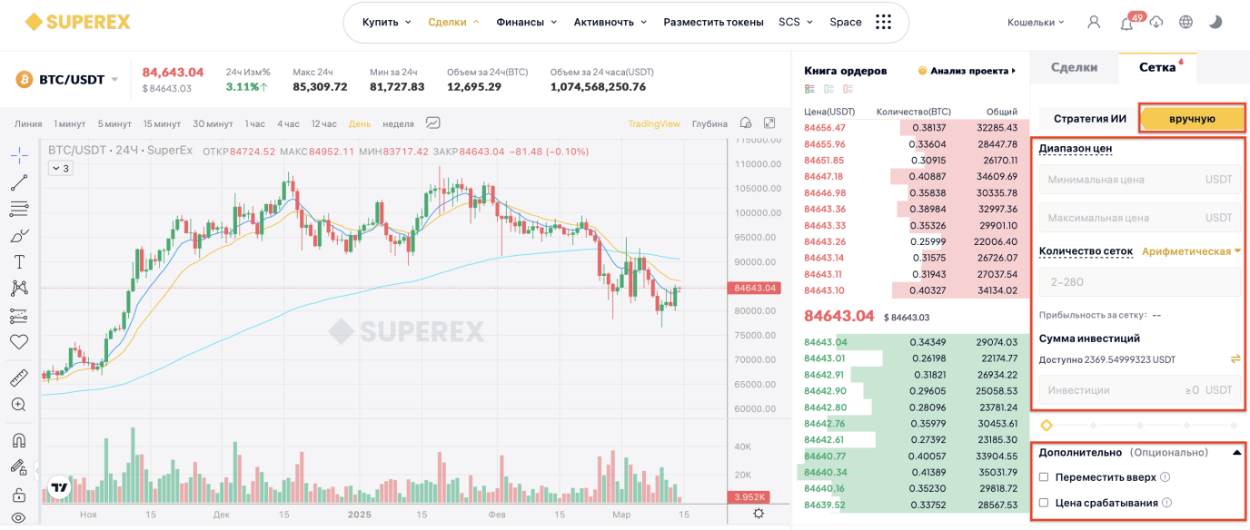This screenshot has width=1250, height=530.
Task: Select the trend line drawing tool
Action: coord(19,182)
